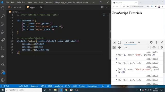
Task: Open the Selection menu
Action: (x=21, y=2)
